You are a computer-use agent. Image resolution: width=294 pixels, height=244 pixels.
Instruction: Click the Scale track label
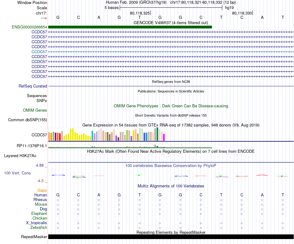click(x=42, y=8)
